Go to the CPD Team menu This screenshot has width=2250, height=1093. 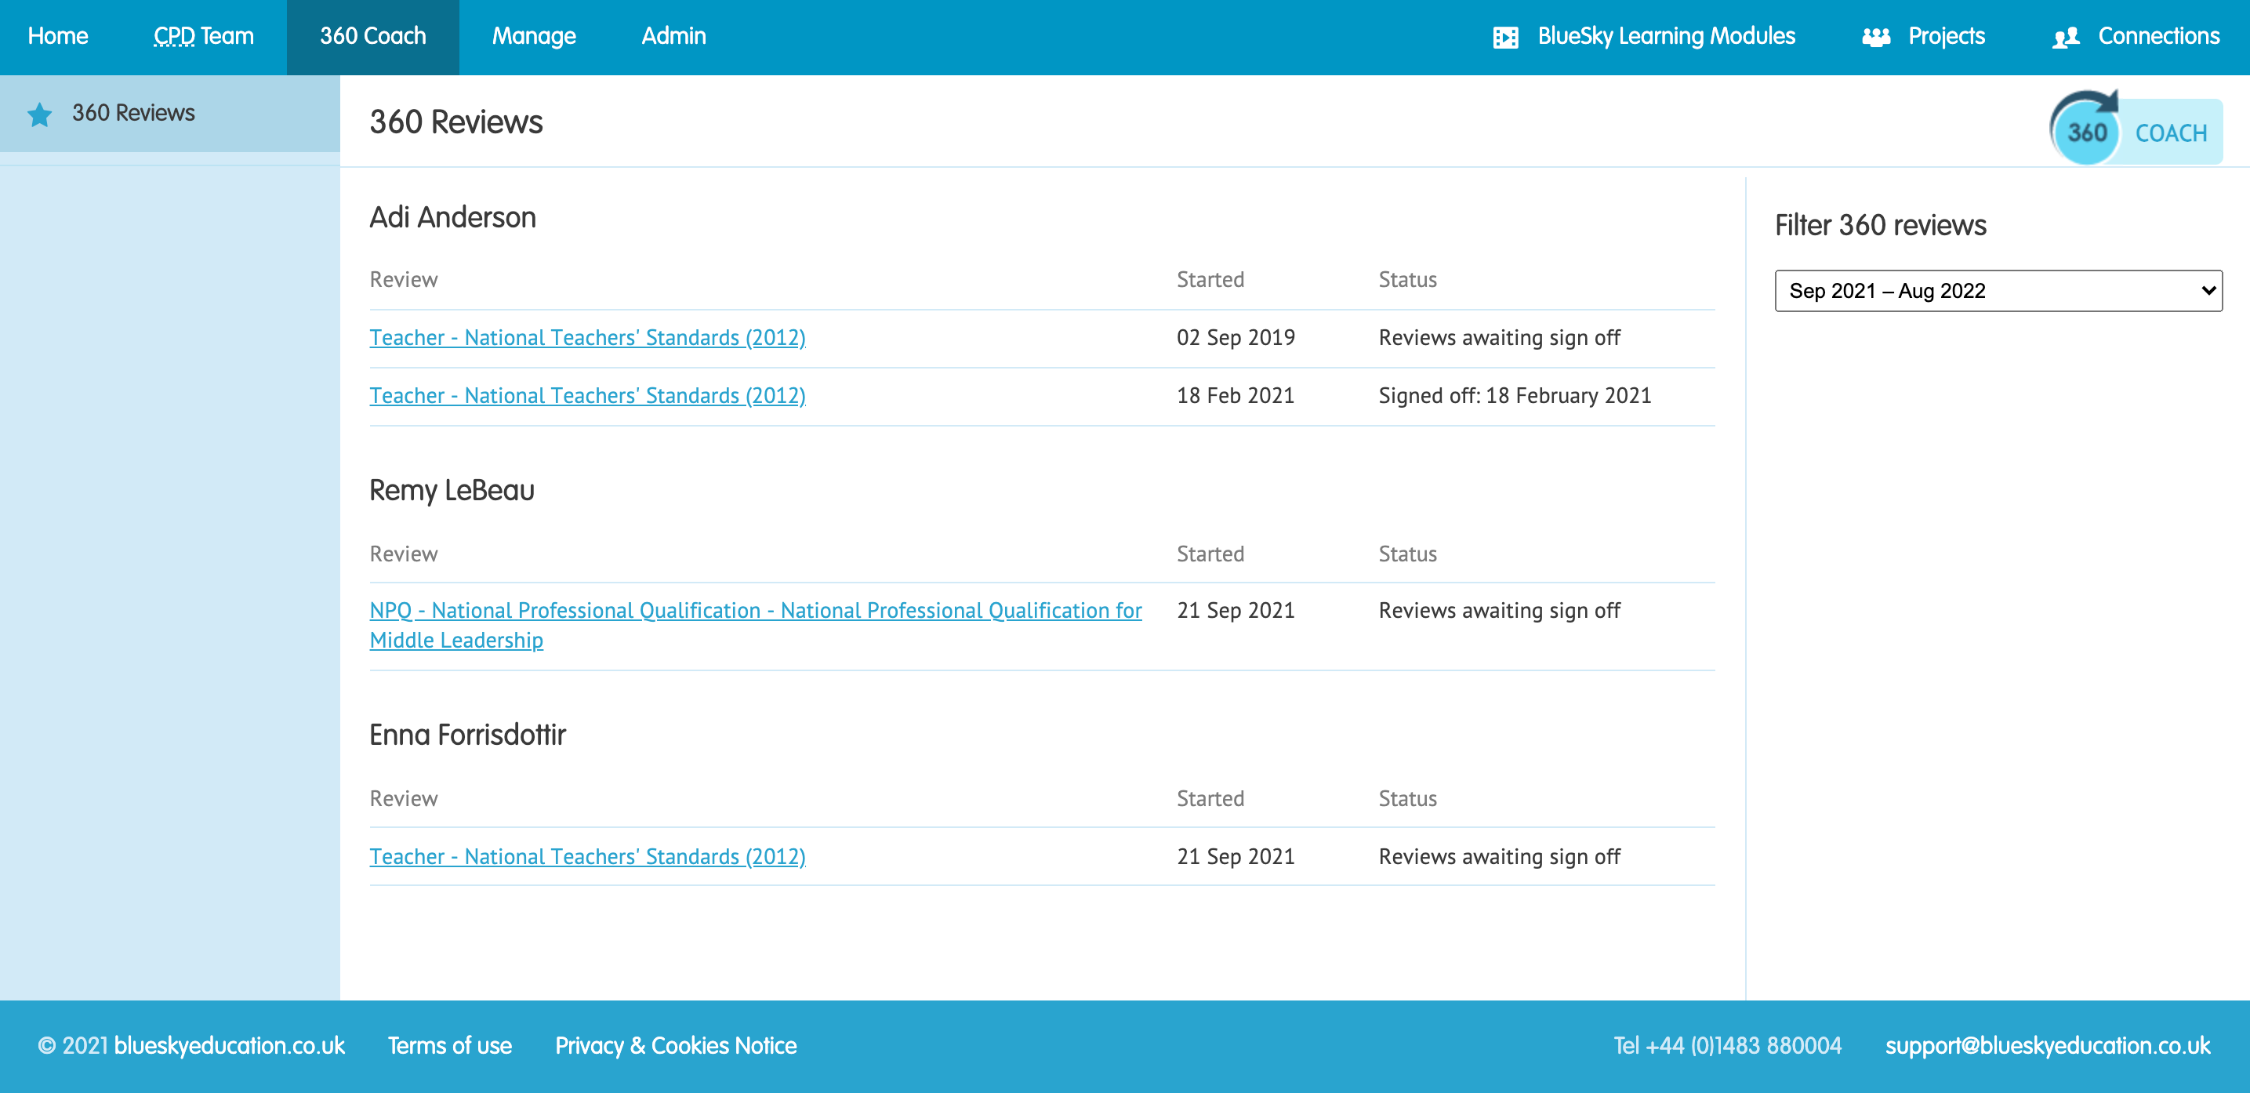click(204, 36)
